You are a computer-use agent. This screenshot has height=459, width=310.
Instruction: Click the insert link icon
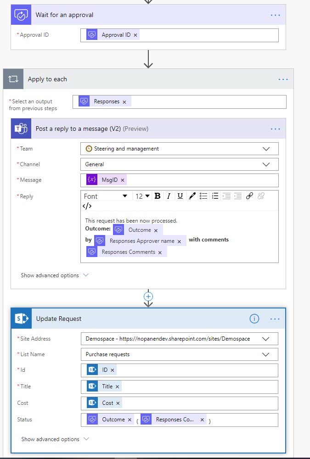pyautogui.click(x=249, y=196)
